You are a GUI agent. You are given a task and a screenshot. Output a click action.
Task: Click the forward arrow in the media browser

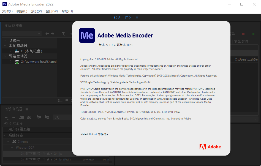click(x=53, y=34)
